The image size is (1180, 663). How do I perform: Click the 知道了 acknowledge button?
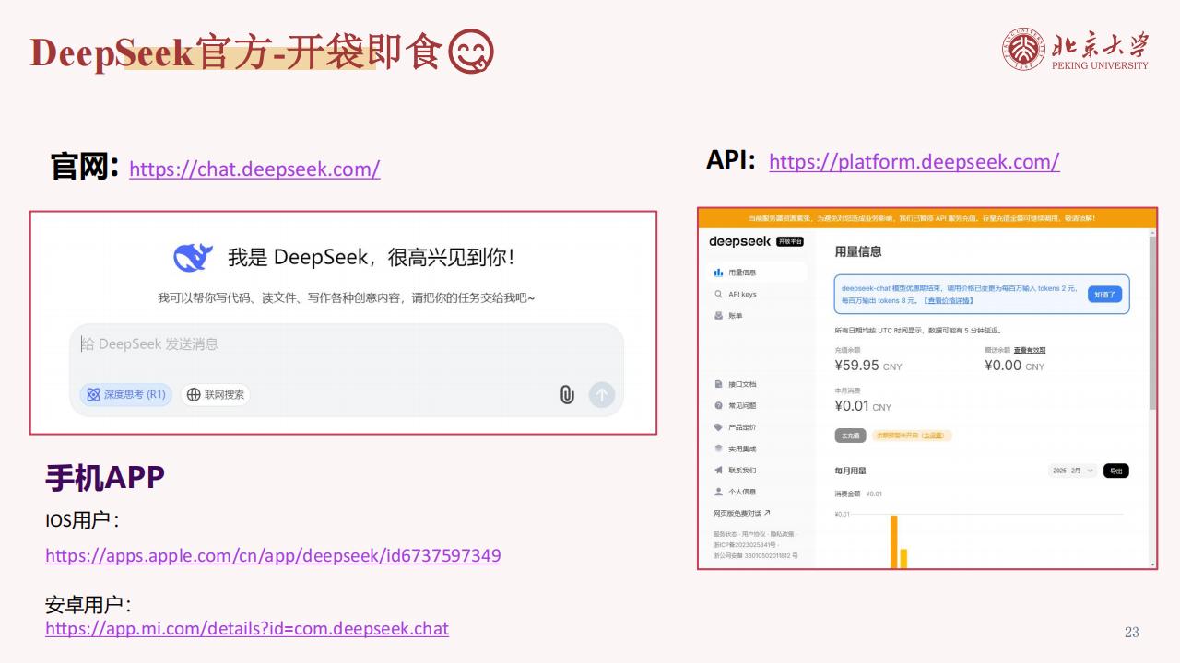click(1104, 295)
